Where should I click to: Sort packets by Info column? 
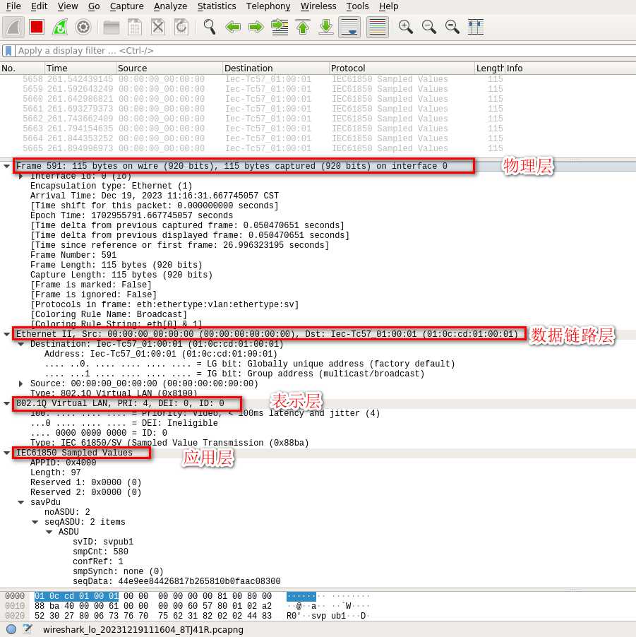tap(570, 69)
